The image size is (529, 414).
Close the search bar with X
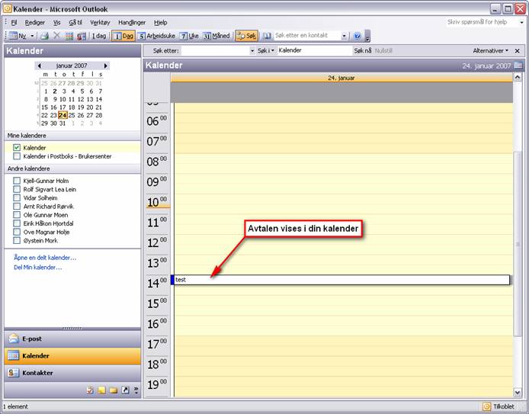(x=518, y=51)
